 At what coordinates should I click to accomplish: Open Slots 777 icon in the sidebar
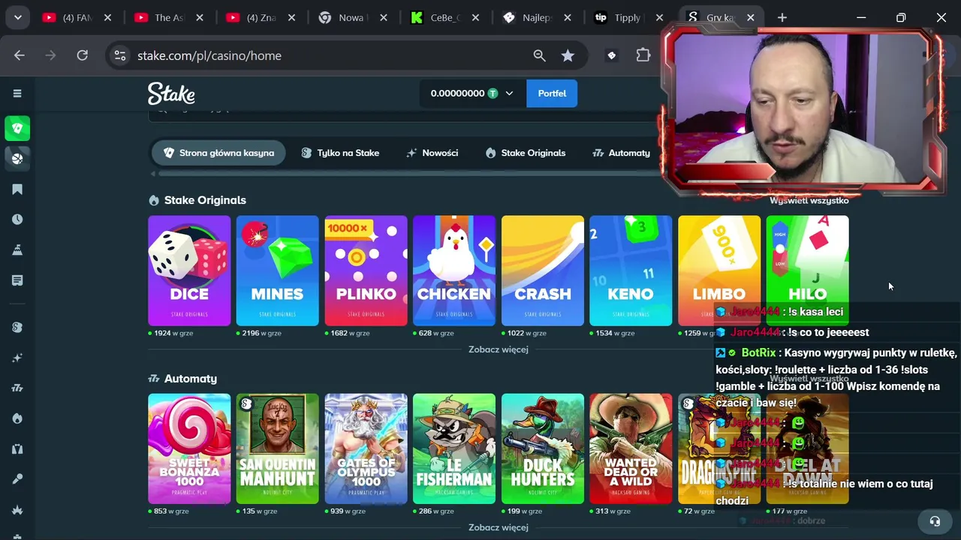[17, 388]
